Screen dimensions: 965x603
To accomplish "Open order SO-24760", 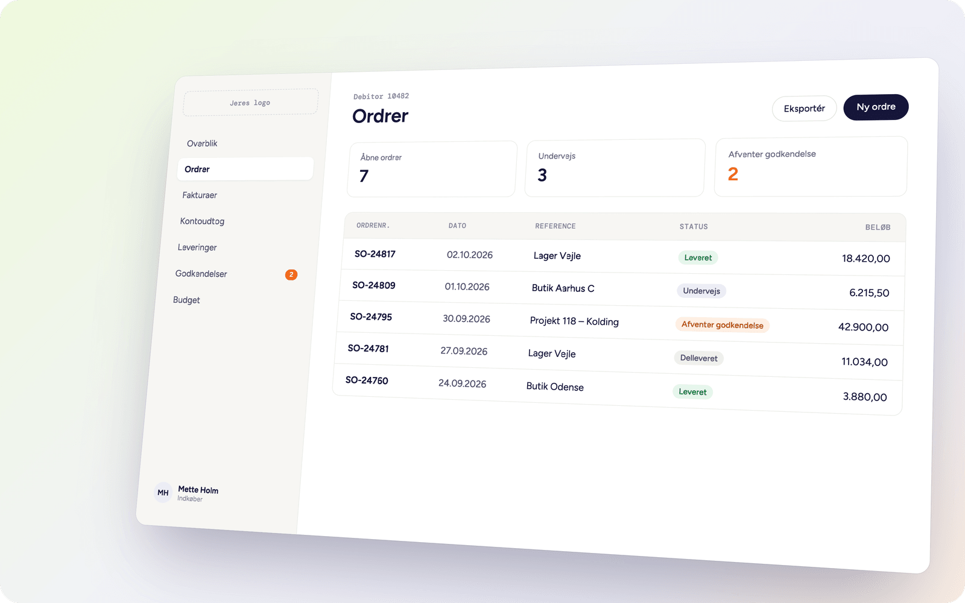I will click(367, 380).
